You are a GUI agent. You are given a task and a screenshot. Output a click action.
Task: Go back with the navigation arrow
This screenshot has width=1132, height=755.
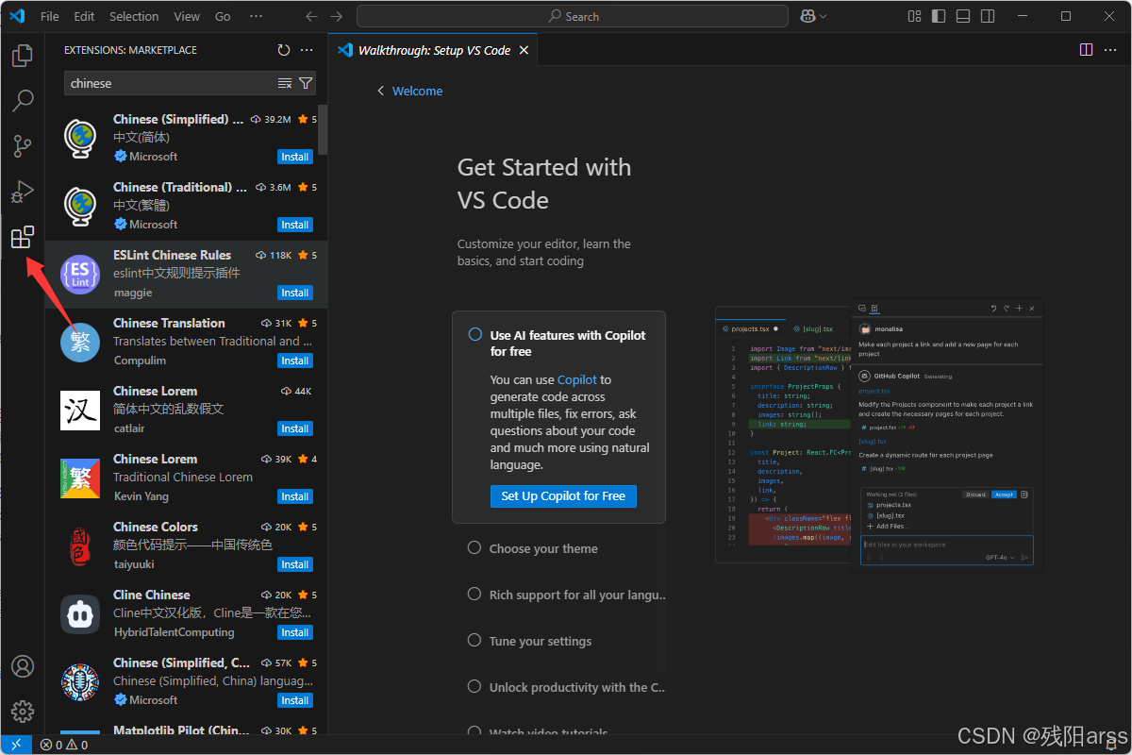tap(312, 16)
